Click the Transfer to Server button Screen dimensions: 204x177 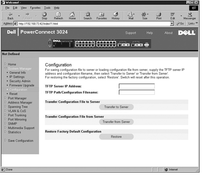pos(116,107)
